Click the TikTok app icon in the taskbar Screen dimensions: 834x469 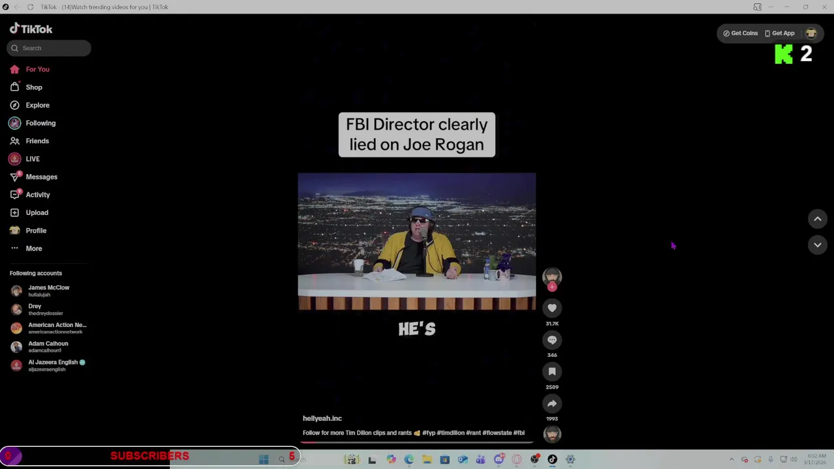point(552,459)
